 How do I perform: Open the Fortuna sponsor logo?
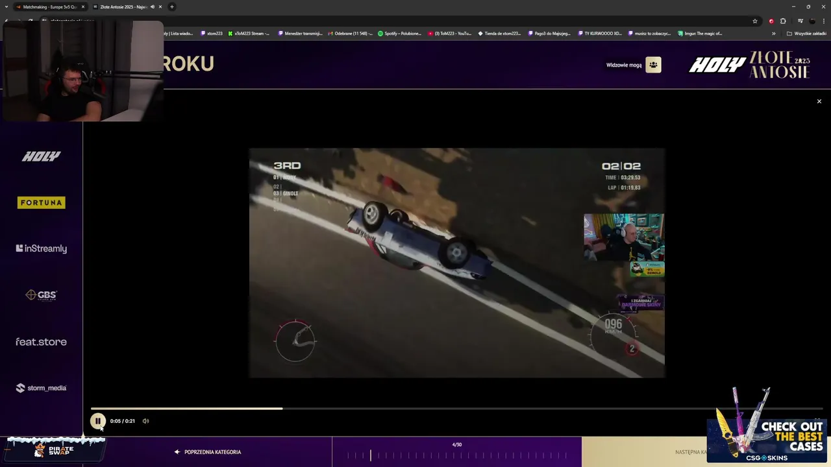coord(42,202)
